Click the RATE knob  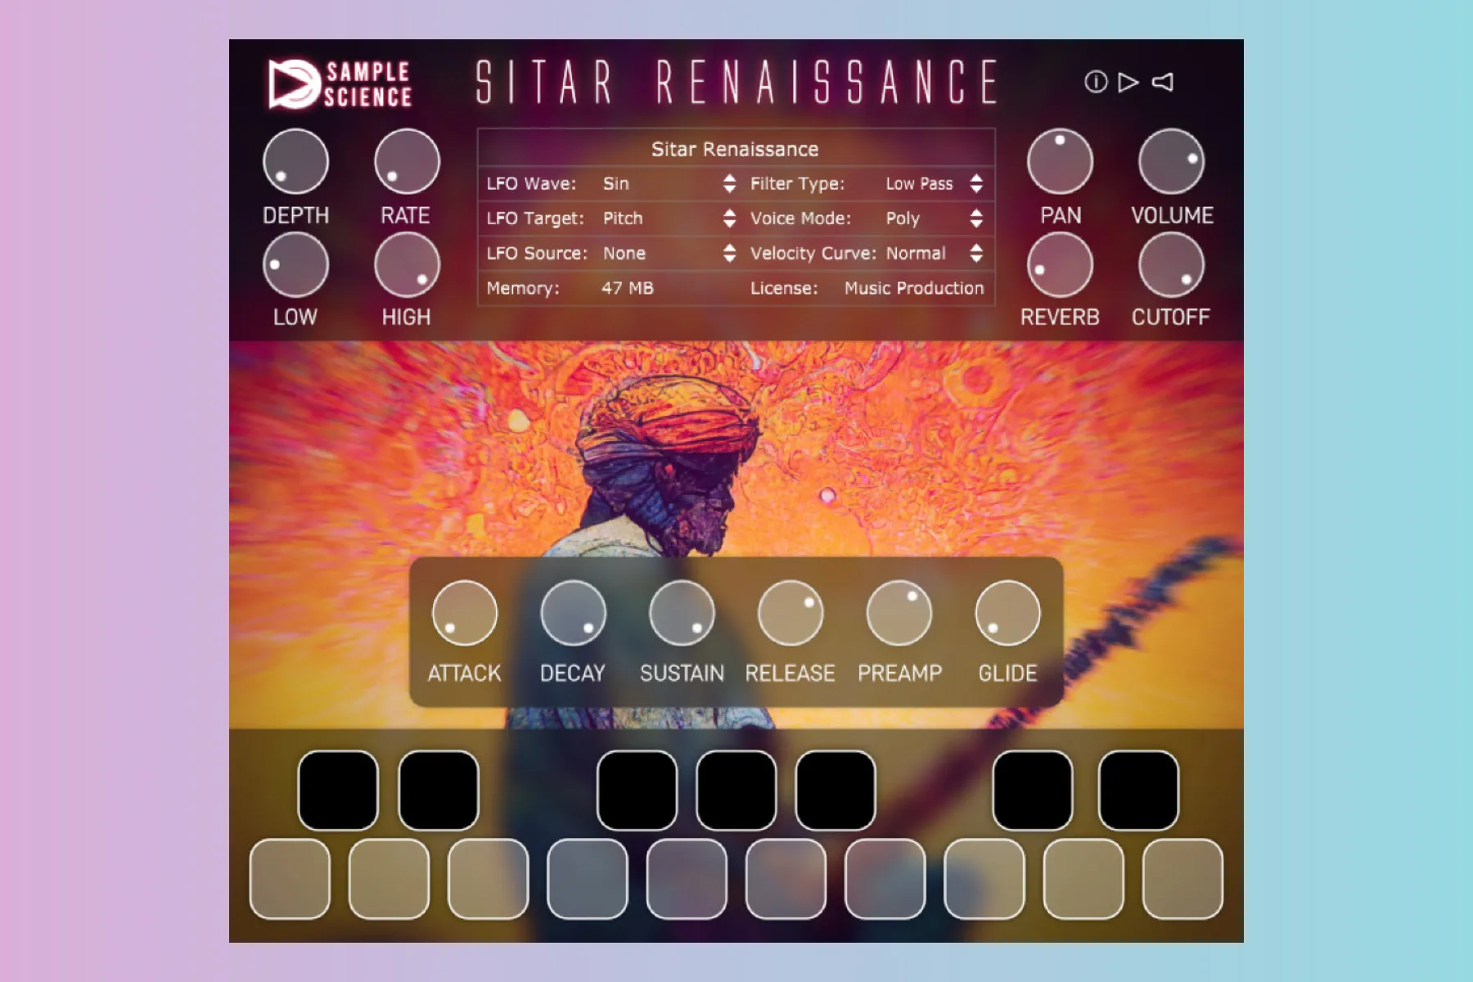point(407,162)
